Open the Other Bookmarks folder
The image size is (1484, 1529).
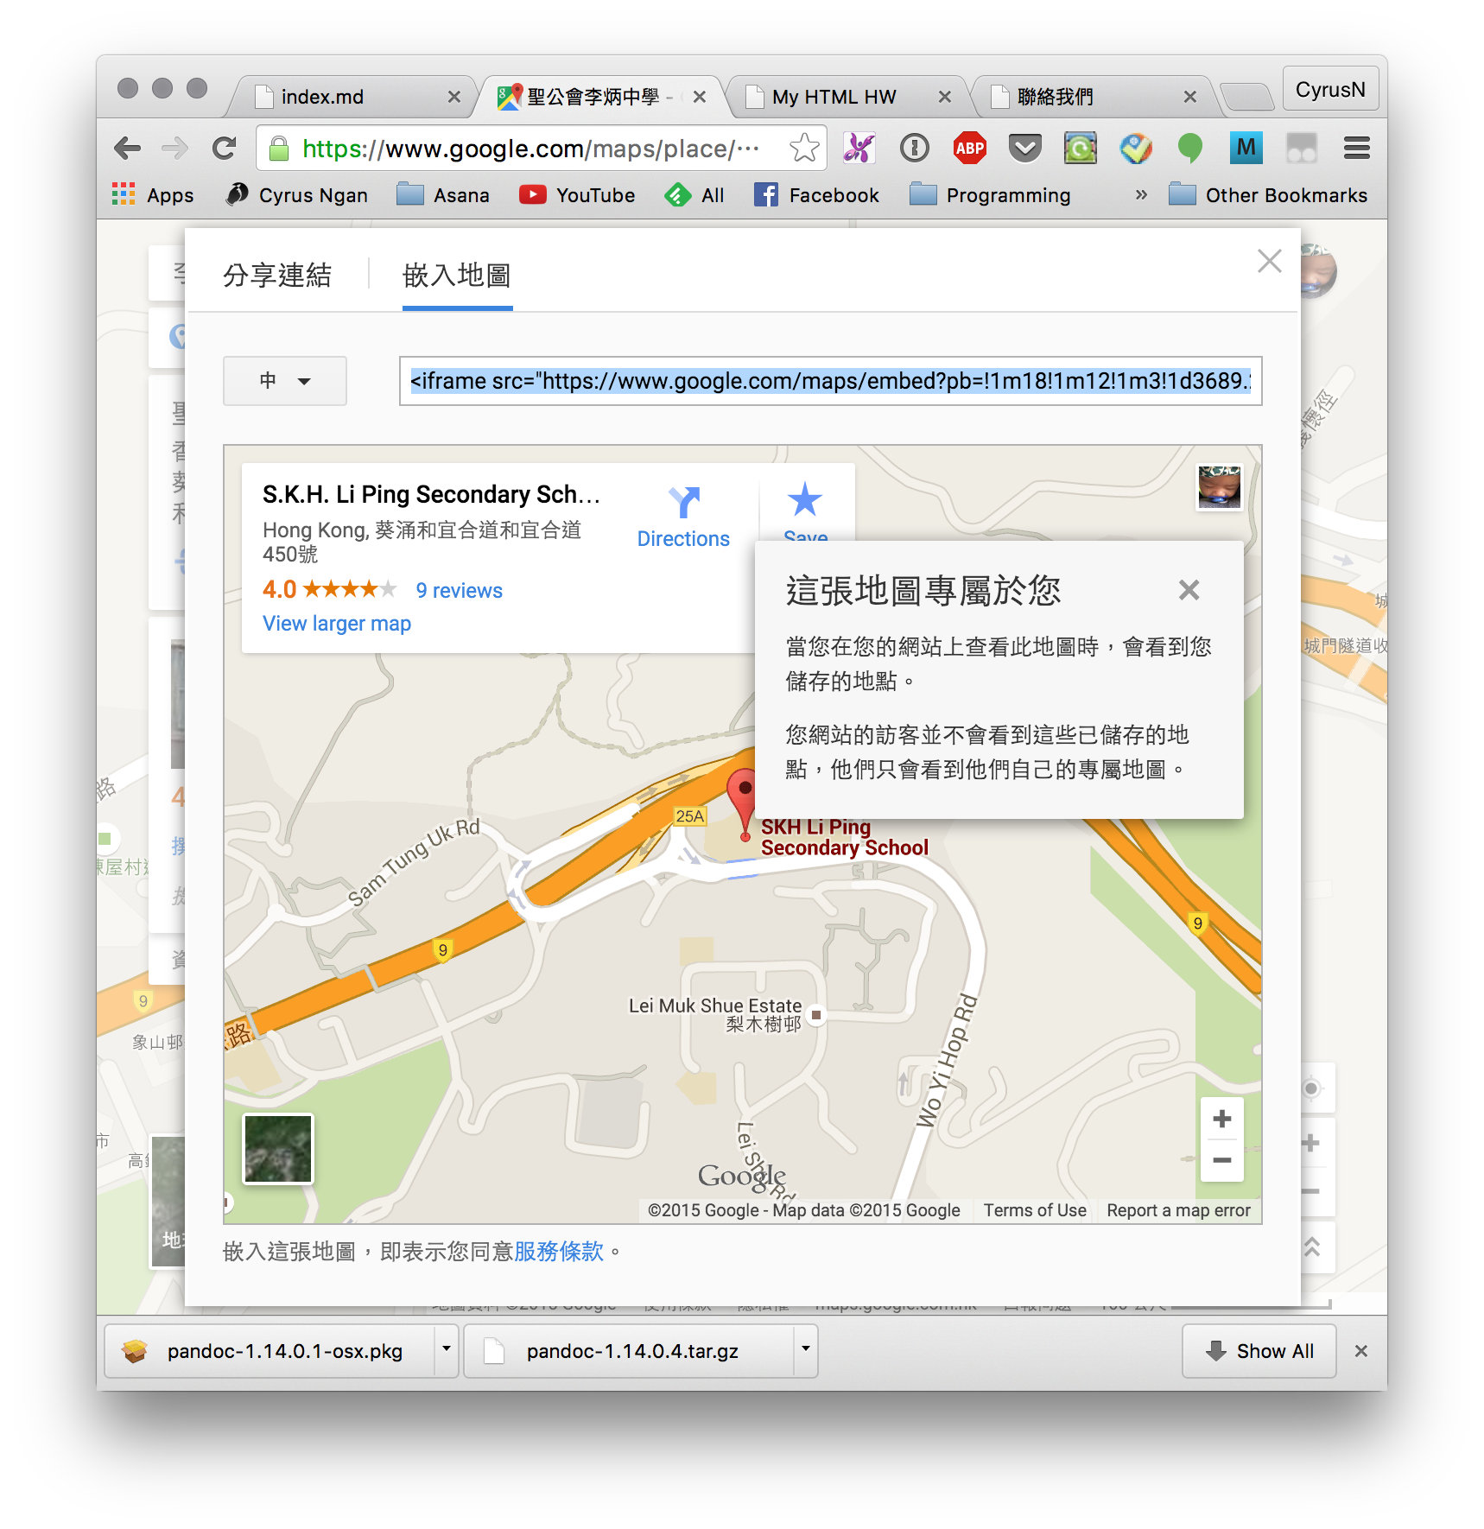1268,195
